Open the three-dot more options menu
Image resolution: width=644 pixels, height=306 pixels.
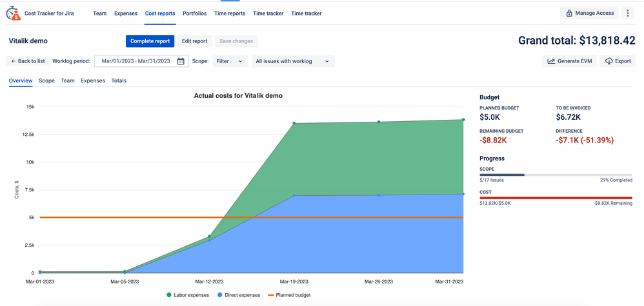point(627,13)
